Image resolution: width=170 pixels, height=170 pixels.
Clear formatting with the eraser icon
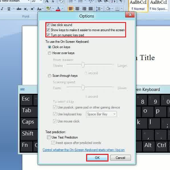point(61,1)
